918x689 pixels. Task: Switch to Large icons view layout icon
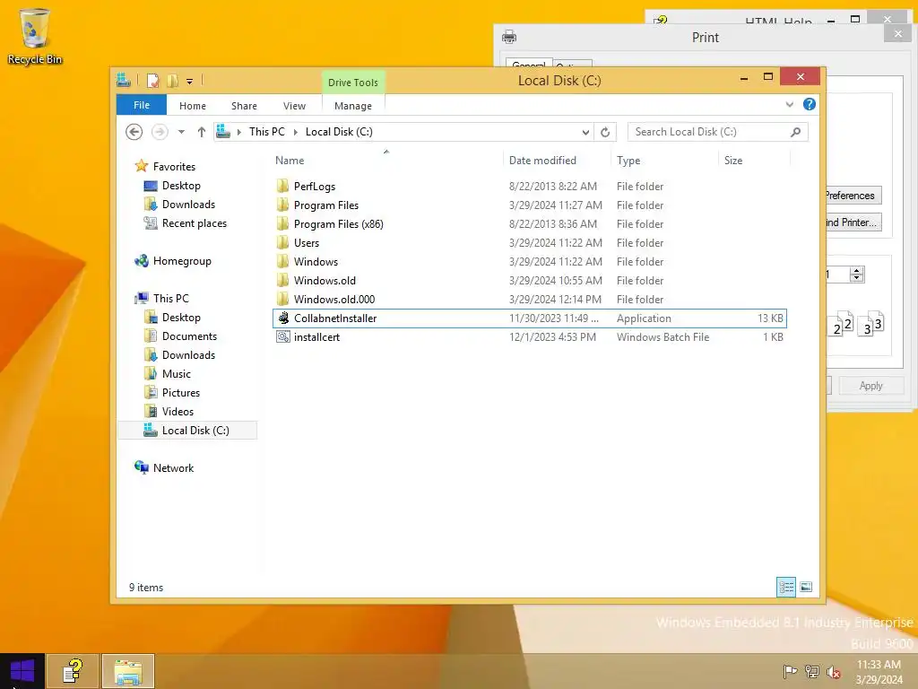click(x=806, y=587)
